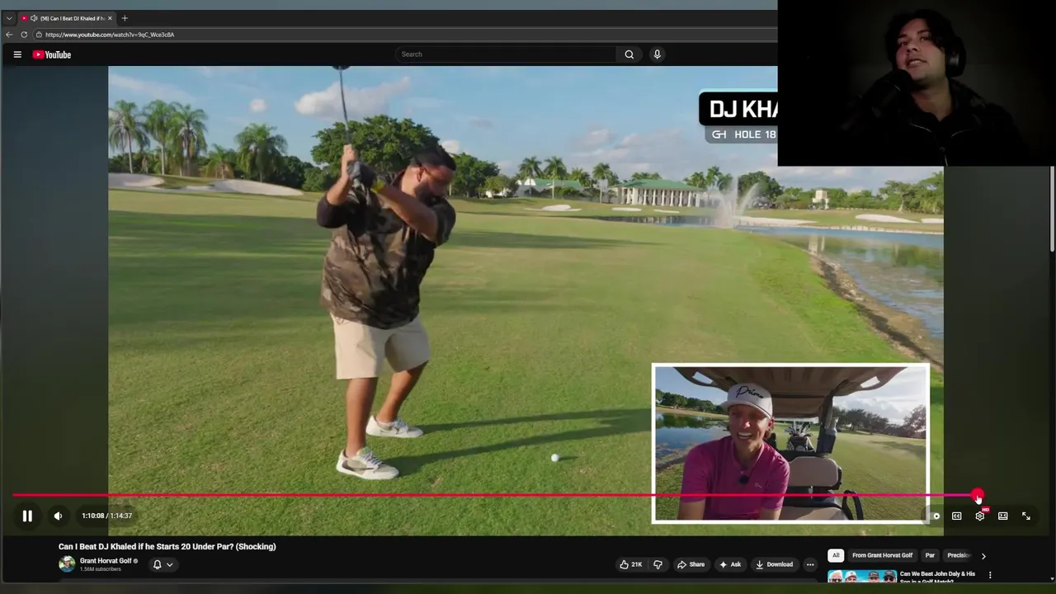Open the Can We Beat John Daly thumbnail
1056x594 pixels.
pyautogui.click(x=861, y=576)
